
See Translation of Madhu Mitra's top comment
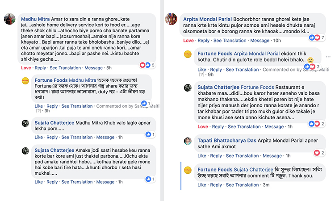(65, 68)
